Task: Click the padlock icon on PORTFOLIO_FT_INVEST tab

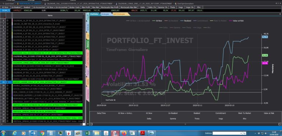Action: [x=18, y=4]
